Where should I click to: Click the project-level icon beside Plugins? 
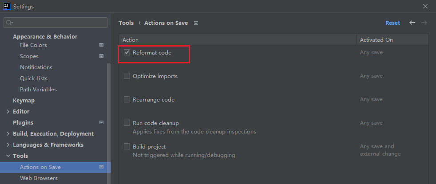101,123
